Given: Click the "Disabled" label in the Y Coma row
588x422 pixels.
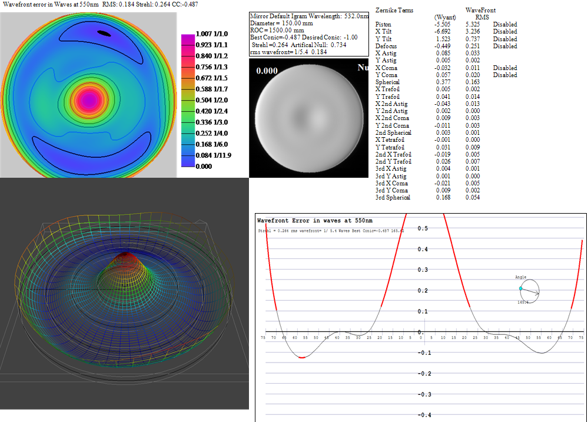Looking at the screenshot, I should click(505, 75).
